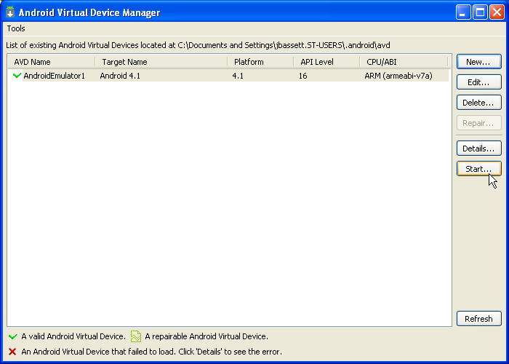Click the valid device legend checkmark icon

[13, 336]
